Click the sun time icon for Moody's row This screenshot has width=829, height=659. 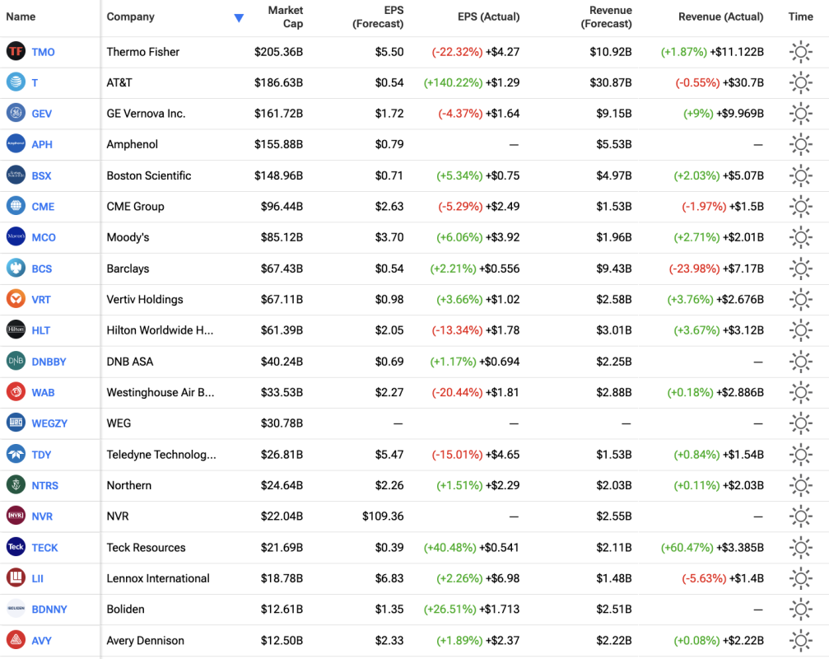point(800,237)
